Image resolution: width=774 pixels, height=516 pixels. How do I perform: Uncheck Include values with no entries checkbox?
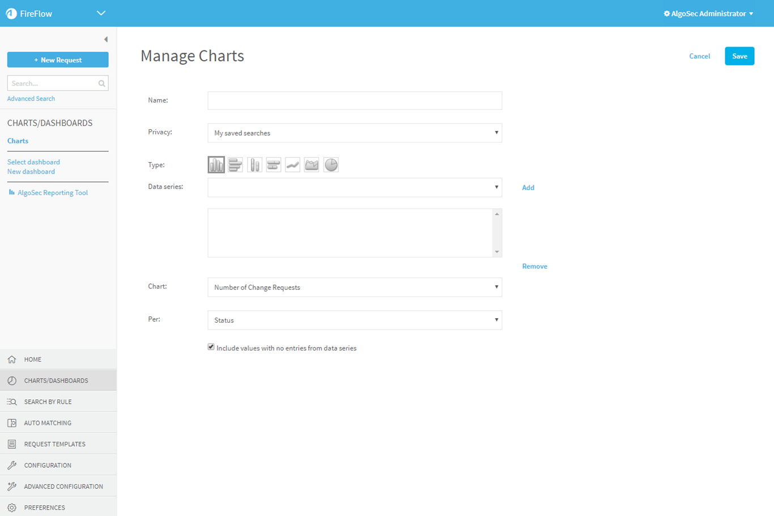click(x=211, y=347)
